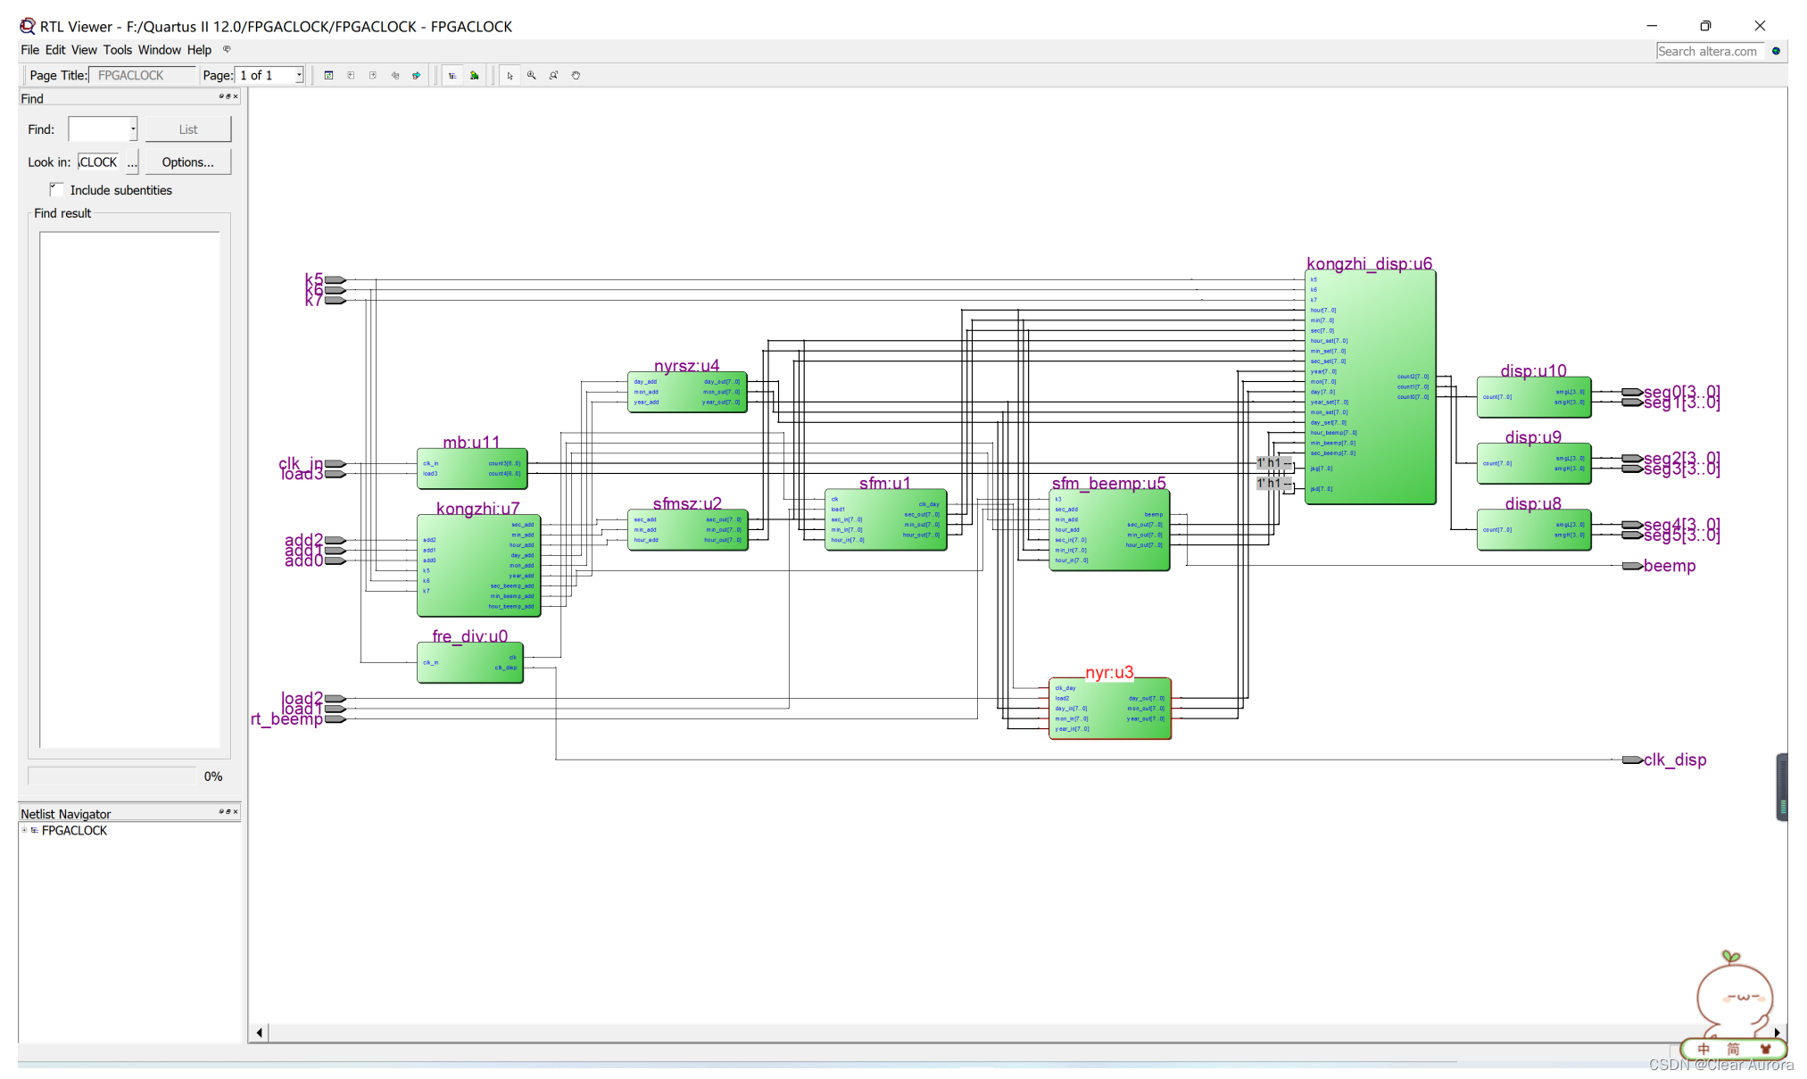The width and height of the screenshot is (1807, 1079).
Task: Activate the hand pan tool
Action: [576, 76]
